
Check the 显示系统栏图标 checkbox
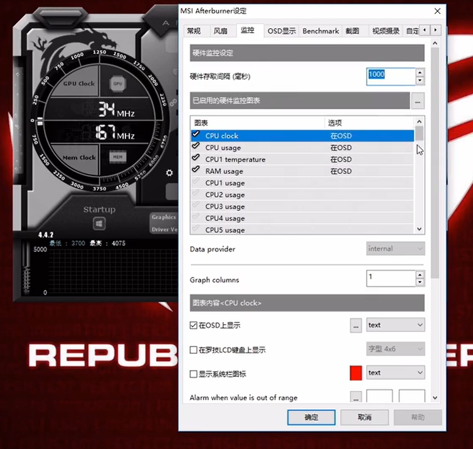click(x=193, y=374)
